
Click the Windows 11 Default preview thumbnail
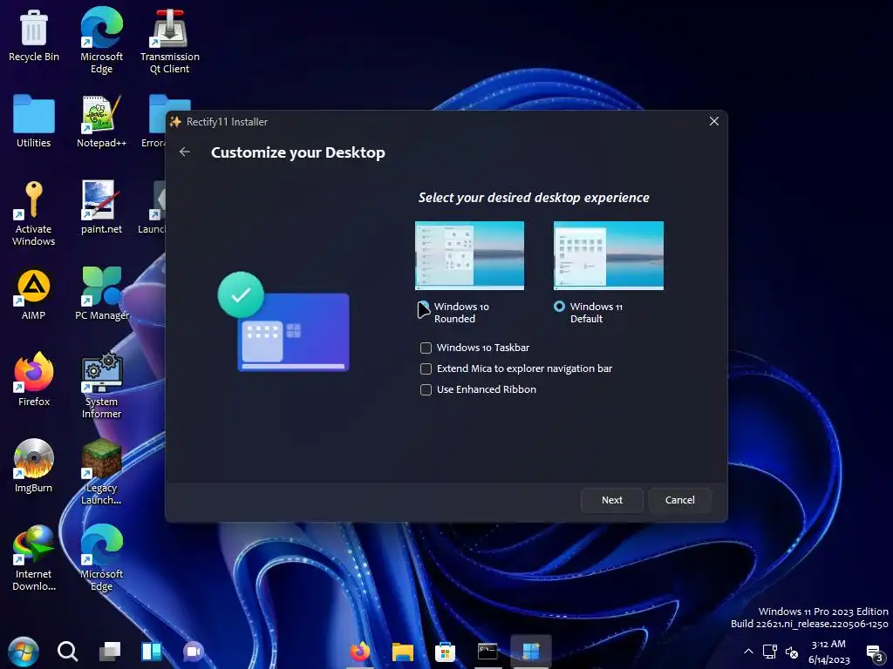(608, 255)
